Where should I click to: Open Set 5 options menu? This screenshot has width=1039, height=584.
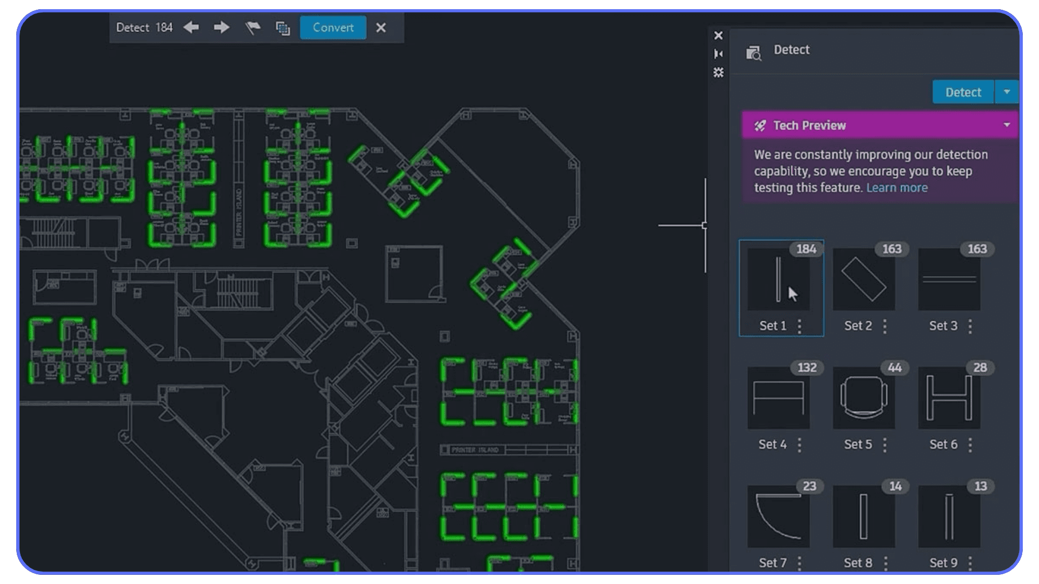click(885, 444)
